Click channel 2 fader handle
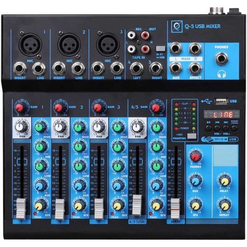The height and width of the screenshot is (247, 247). pyautogui.click(x=60, y=209)
